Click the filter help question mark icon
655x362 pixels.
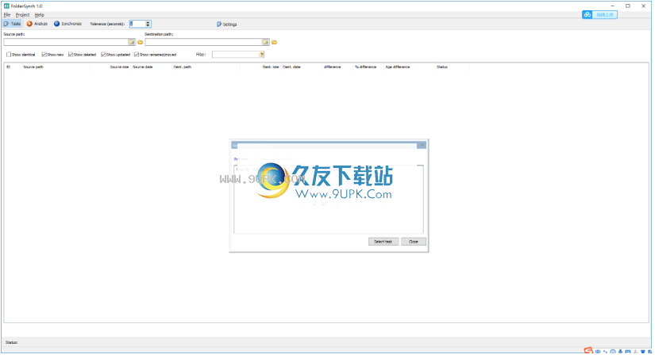point(261,55)
